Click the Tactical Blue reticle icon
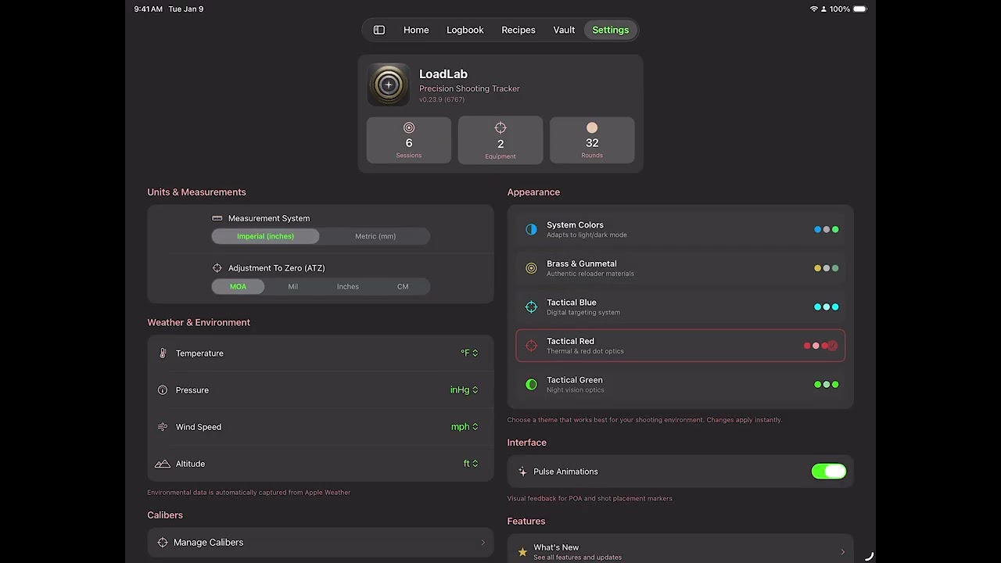 (x=532, y=307)
